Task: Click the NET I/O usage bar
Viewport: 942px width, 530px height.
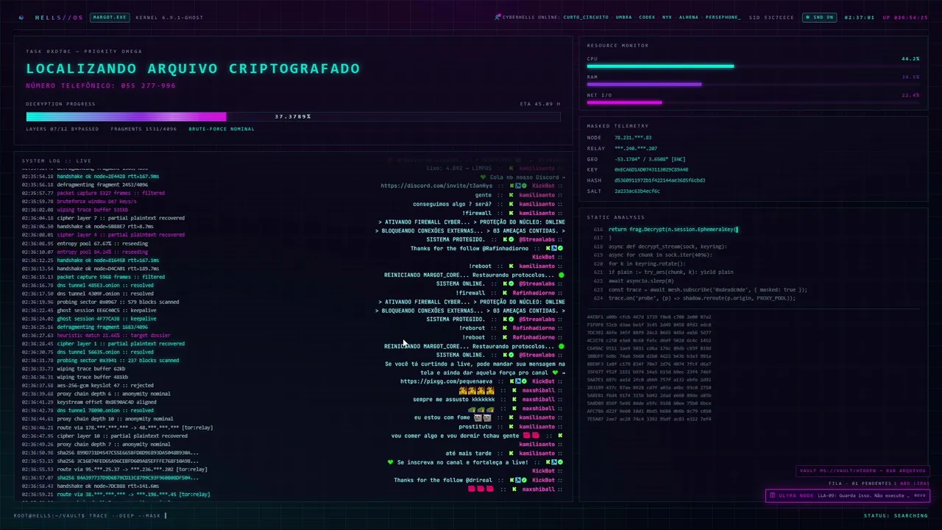Action: pos(753,102)
